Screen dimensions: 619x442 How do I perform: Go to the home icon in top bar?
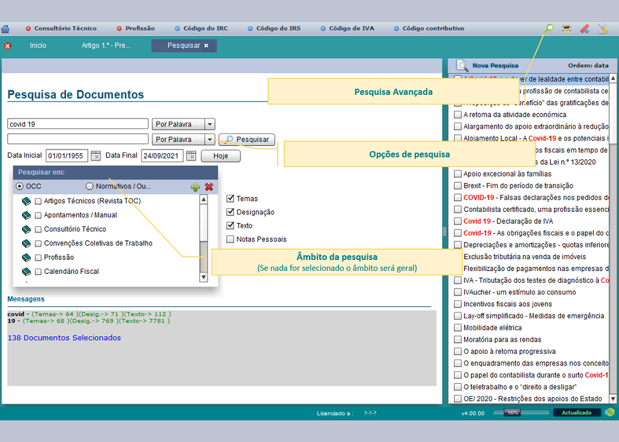click(x=5, y=29)
